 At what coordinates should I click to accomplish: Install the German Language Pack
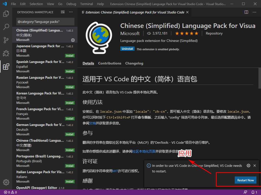pyautogui.click(x=70, y=135)
